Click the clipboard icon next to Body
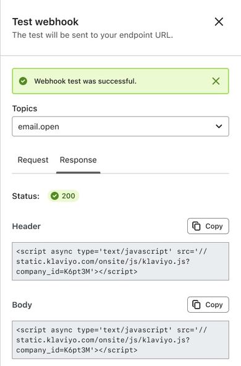The height and width of the screenshot is (366, 241). pyautogui.click(x=197, y=305)
